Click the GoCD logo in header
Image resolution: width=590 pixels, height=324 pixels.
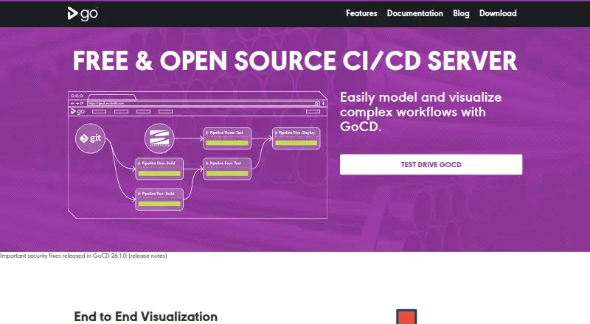click(83, 13)
